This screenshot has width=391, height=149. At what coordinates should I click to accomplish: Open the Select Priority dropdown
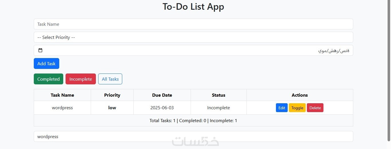pyautogui.click(x=193, y=37)
